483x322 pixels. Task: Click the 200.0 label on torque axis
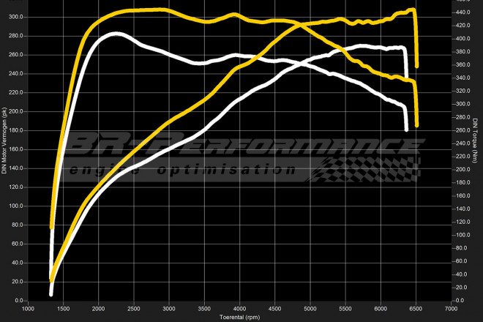(462, 169)
